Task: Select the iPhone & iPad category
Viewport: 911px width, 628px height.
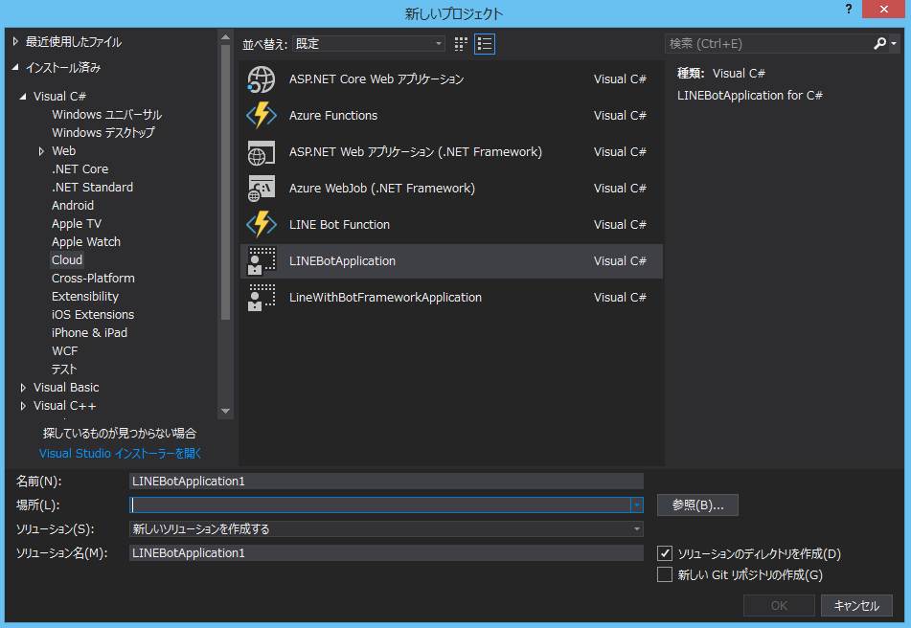Action: (x=89, y=332)
